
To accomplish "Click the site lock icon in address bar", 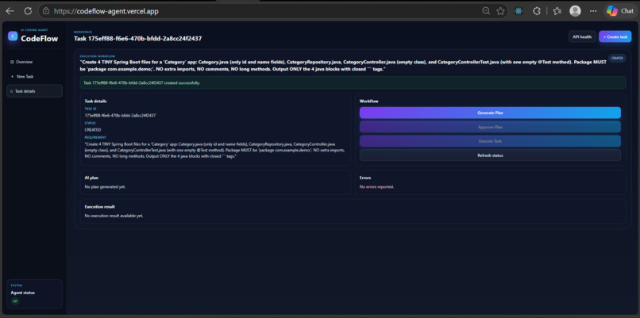I will tap(46, 11).
